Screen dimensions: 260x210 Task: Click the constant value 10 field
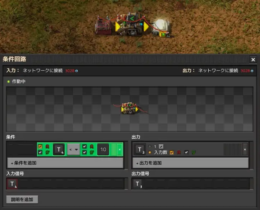[x=103, y=149]
